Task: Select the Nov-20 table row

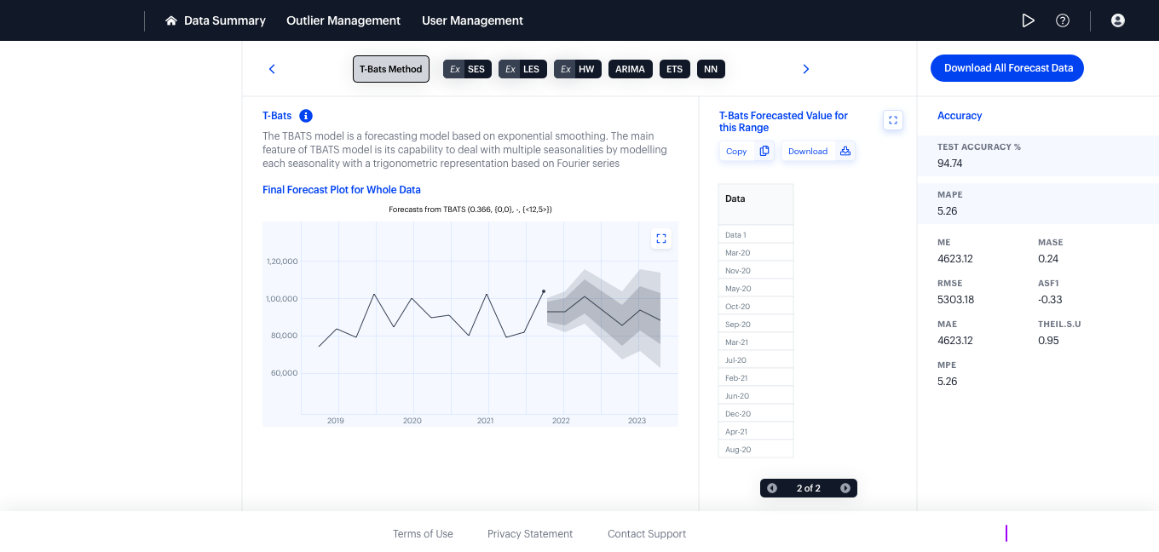Action: (756, 270)
